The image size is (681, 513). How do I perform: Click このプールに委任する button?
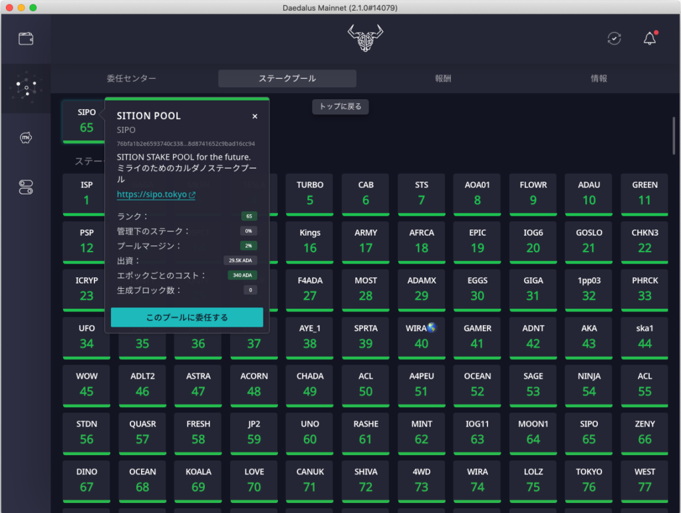[x=187, y=318]
